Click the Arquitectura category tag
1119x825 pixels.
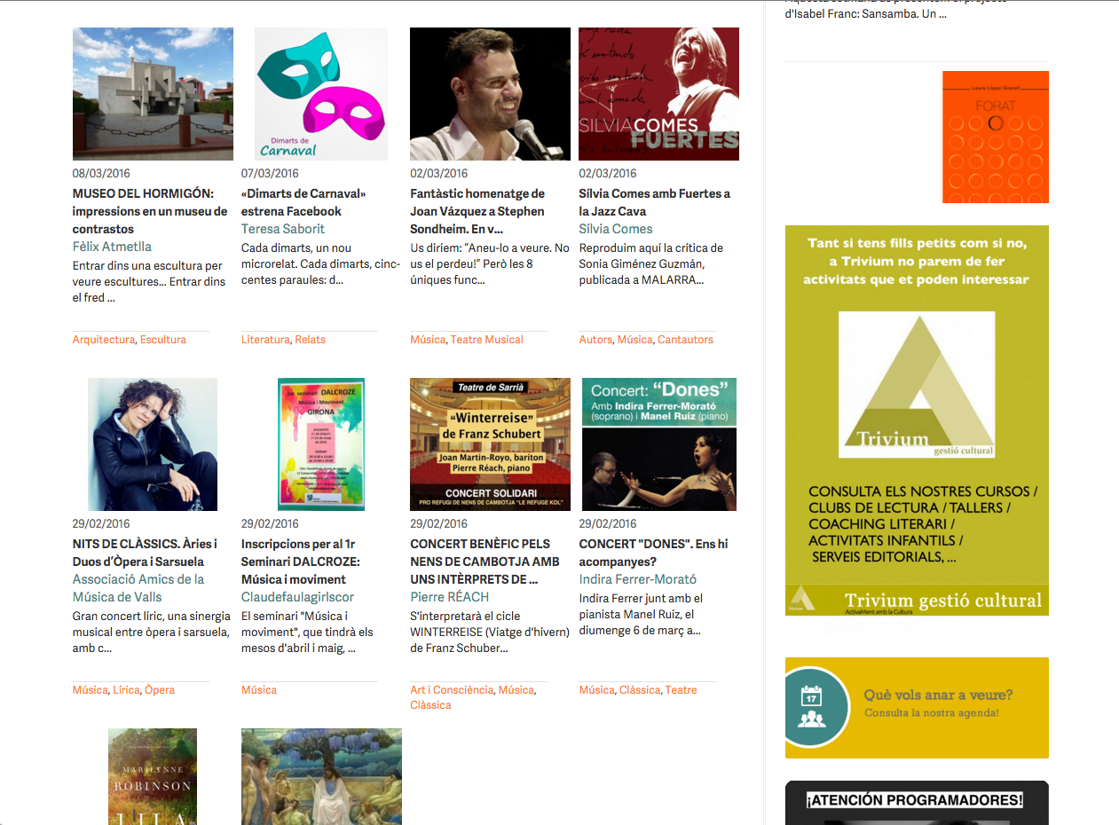click(104, 340)
